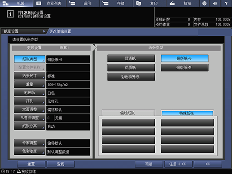Select 优质纸 fine paper type
This screenshot has width=232, height=174.
(x=131, y=68)
